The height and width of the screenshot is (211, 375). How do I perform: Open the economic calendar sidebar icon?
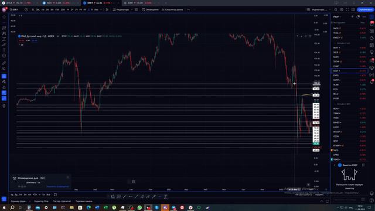(371, 45)
